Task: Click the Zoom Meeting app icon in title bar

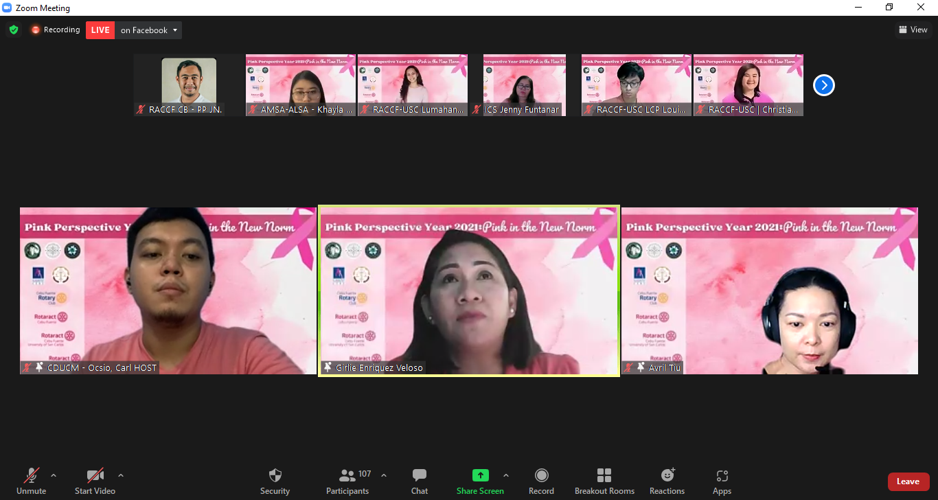Action: pos(7,8)
